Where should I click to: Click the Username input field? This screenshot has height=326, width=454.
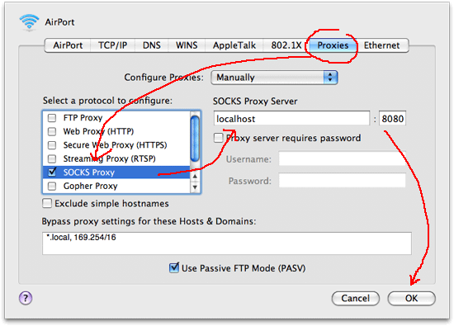(343, 159)
